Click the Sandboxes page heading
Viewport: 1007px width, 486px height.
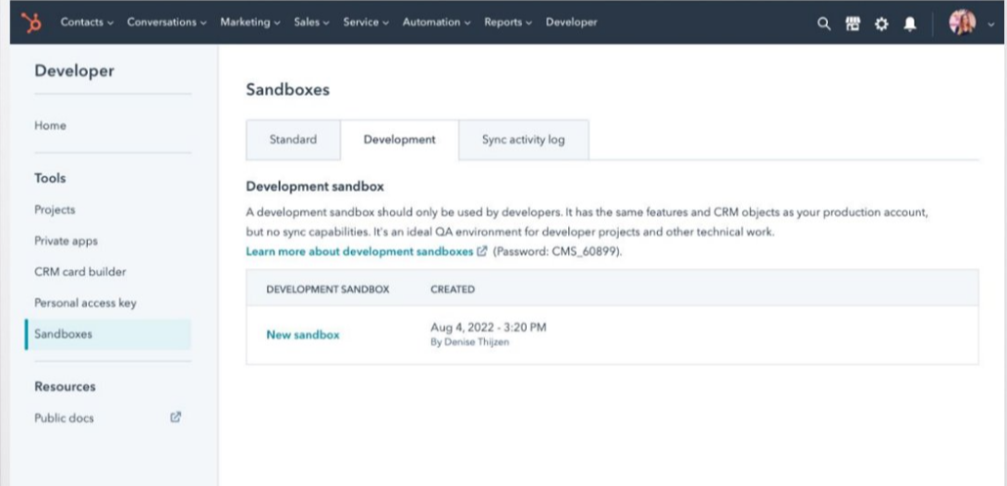pos(287,90)
